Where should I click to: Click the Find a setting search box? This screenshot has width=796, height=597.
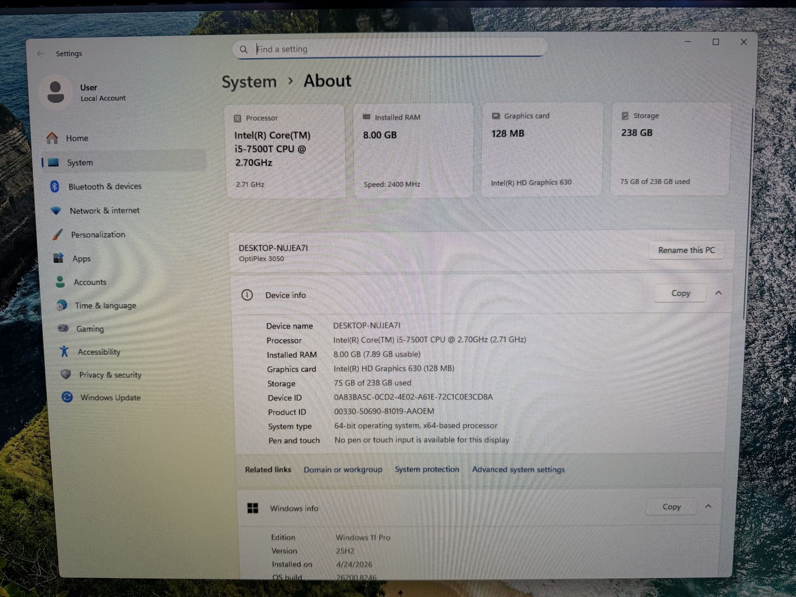click(x=391, y=49)
